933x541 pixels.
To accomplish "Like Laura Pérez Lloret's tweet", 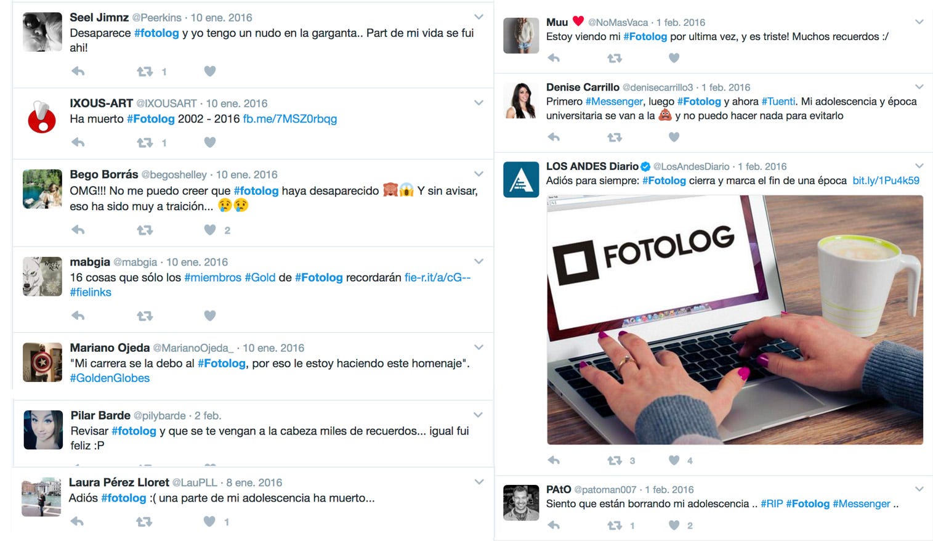I will coord(209,521).
